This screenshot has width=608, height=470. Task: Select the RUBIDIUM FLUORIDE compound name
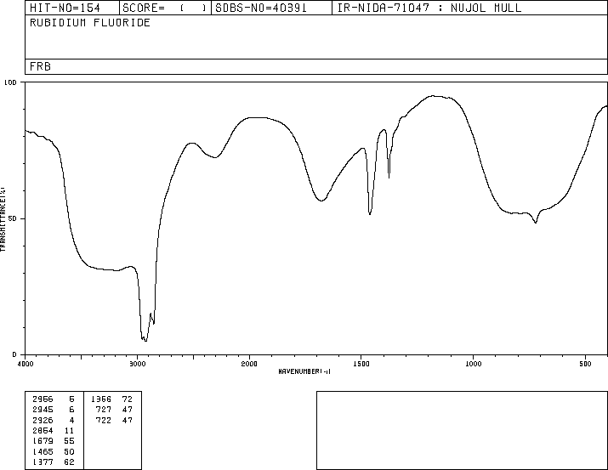coord(90,23)
